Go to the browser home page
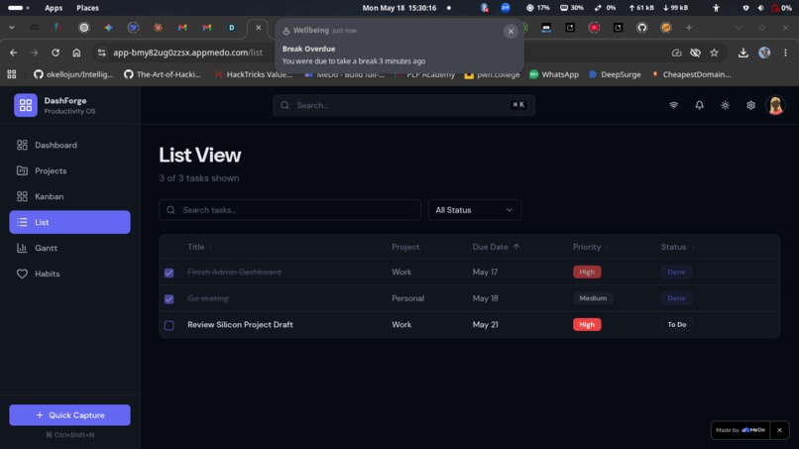The width and height of the screenshot is (799, 449). coord(76,53)
